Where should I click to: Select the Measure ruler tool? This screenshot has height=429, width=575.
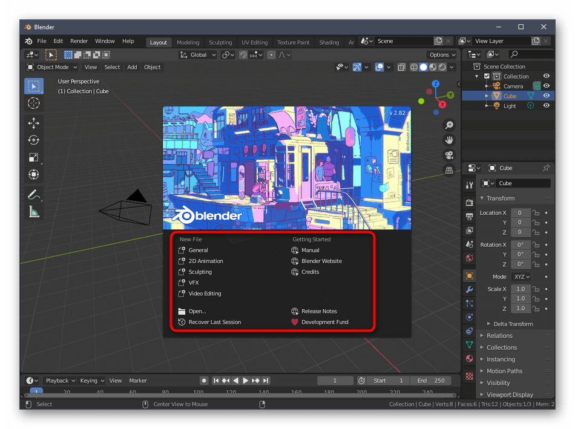34,212
